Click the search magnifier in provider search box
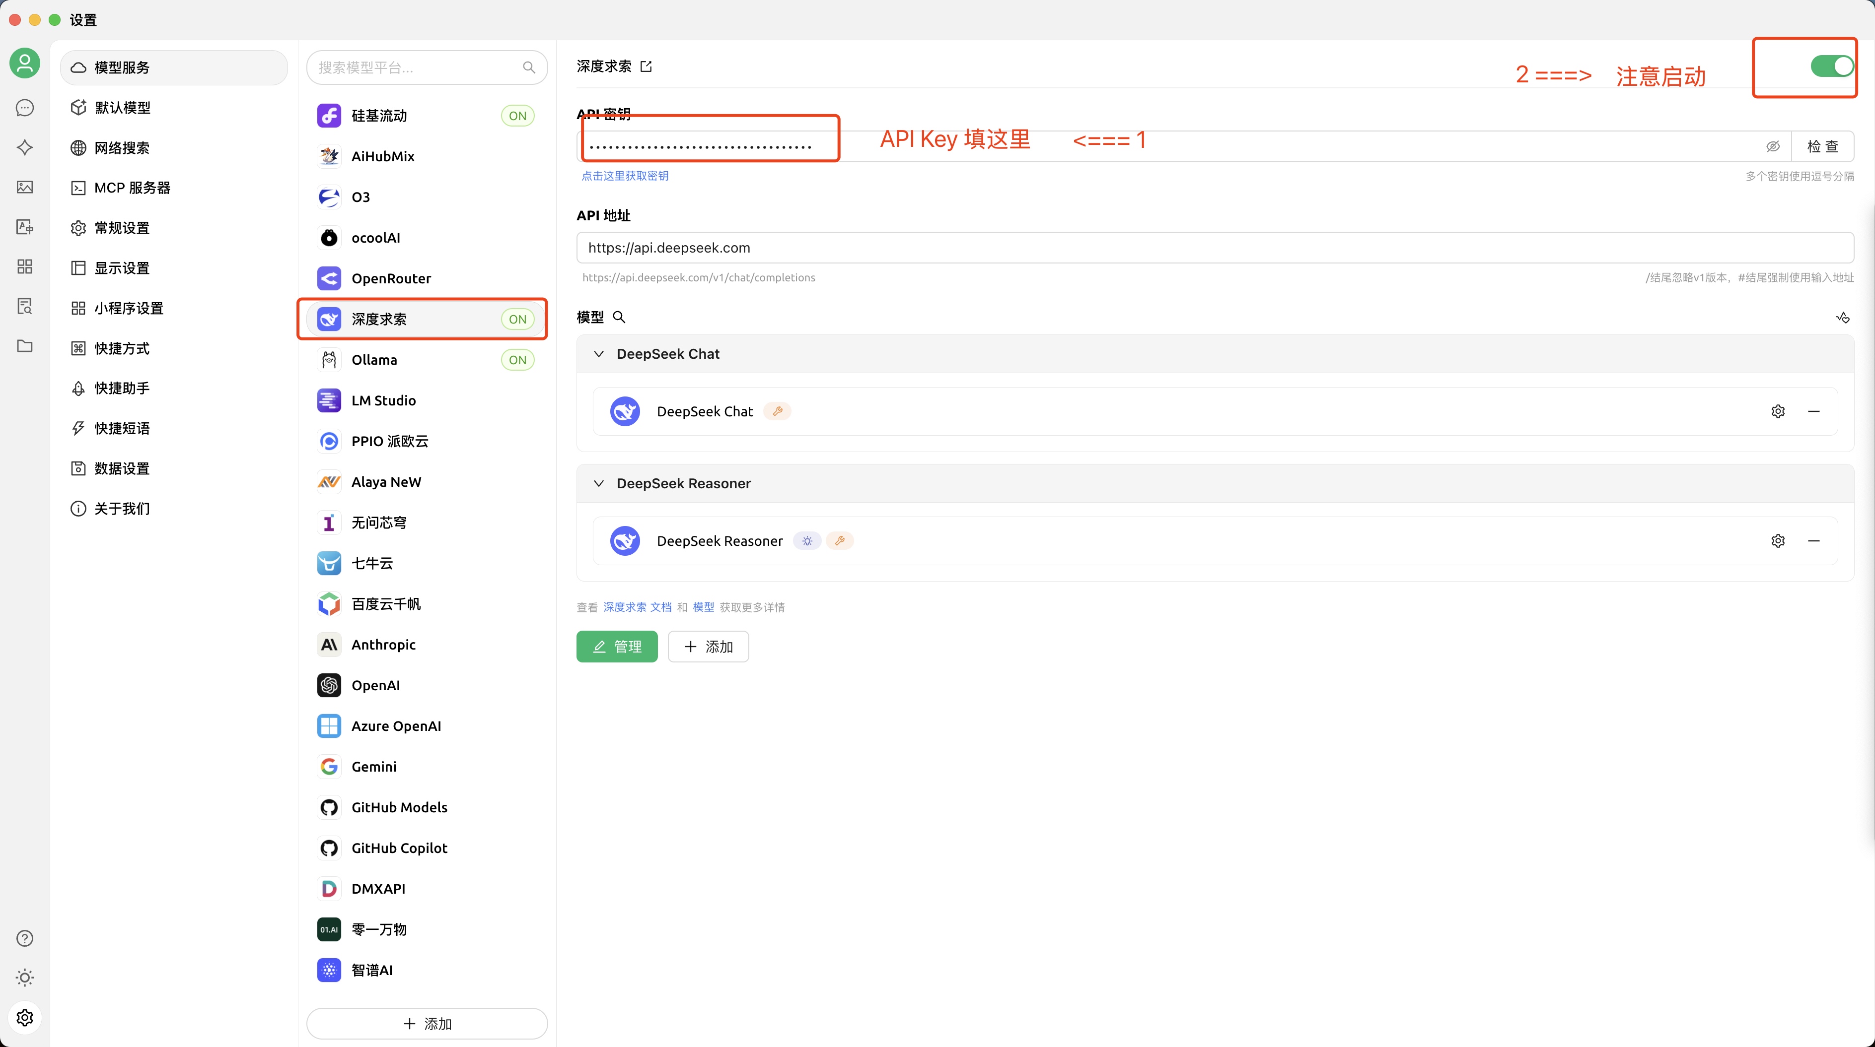 pos(529,67)
